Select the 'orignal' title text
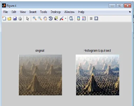The image size is (134, 106). [40, 51]
